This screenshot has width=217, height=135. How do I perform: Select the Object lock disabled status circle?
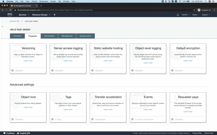[x=12, y=119]
